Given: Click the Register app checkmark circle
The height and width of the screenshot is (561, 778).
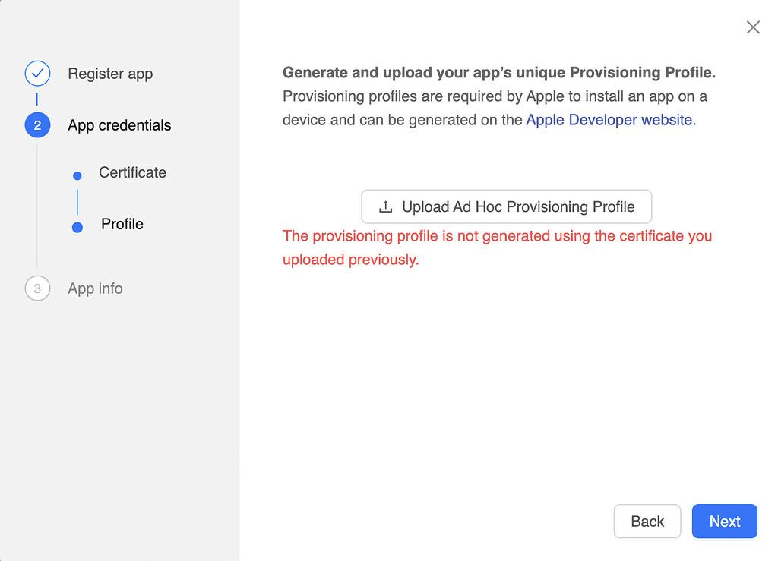Looking at the screenshot, I should (37, 74).
